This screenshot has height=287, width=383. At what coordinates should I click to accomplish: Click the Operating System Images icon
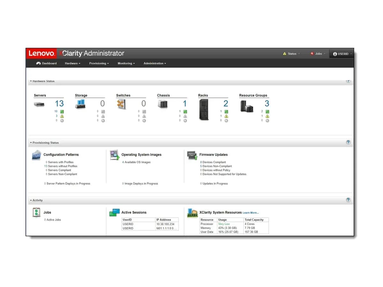coord(115,155)
